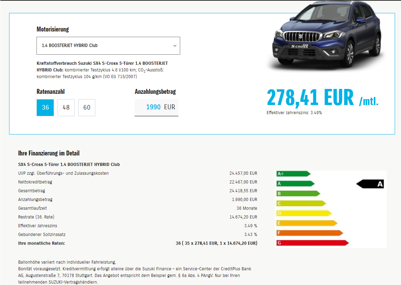Click the black A rating arrow marker
The width and height of the screenshot is (401, 285).
[370, 184]
